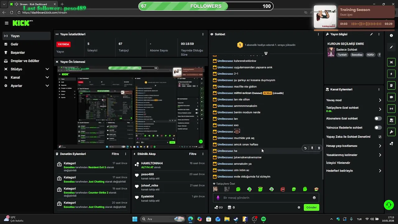This screenshot has width=398, height=224.
Task: Open Hesap yaşı kısıtlaması chevron
Action: point(380,146)
